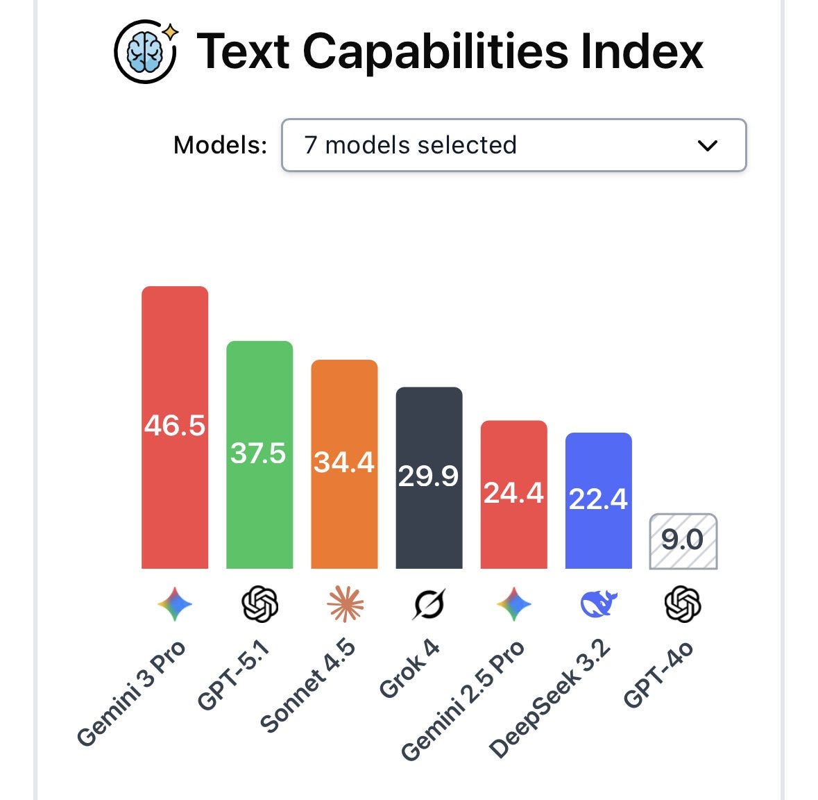This screenshot has width=818, height=800.
Task: Click the Gemini 2.5 Pro sparkle icon
Action: click(x=514, y=604)
